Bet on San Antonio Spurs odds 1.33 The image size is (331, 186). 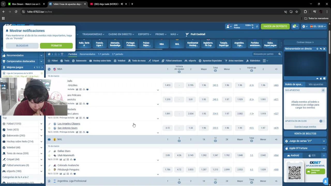[x=191, y=128]
